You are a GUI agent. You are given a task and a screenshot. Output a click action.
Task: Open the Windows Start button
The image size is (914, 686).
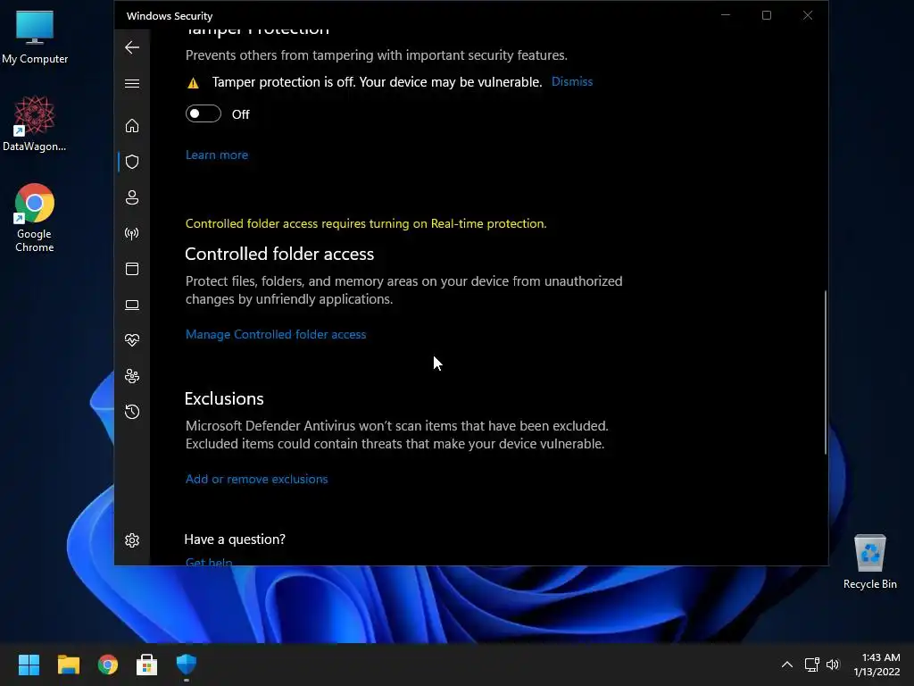tap(29, 665)
